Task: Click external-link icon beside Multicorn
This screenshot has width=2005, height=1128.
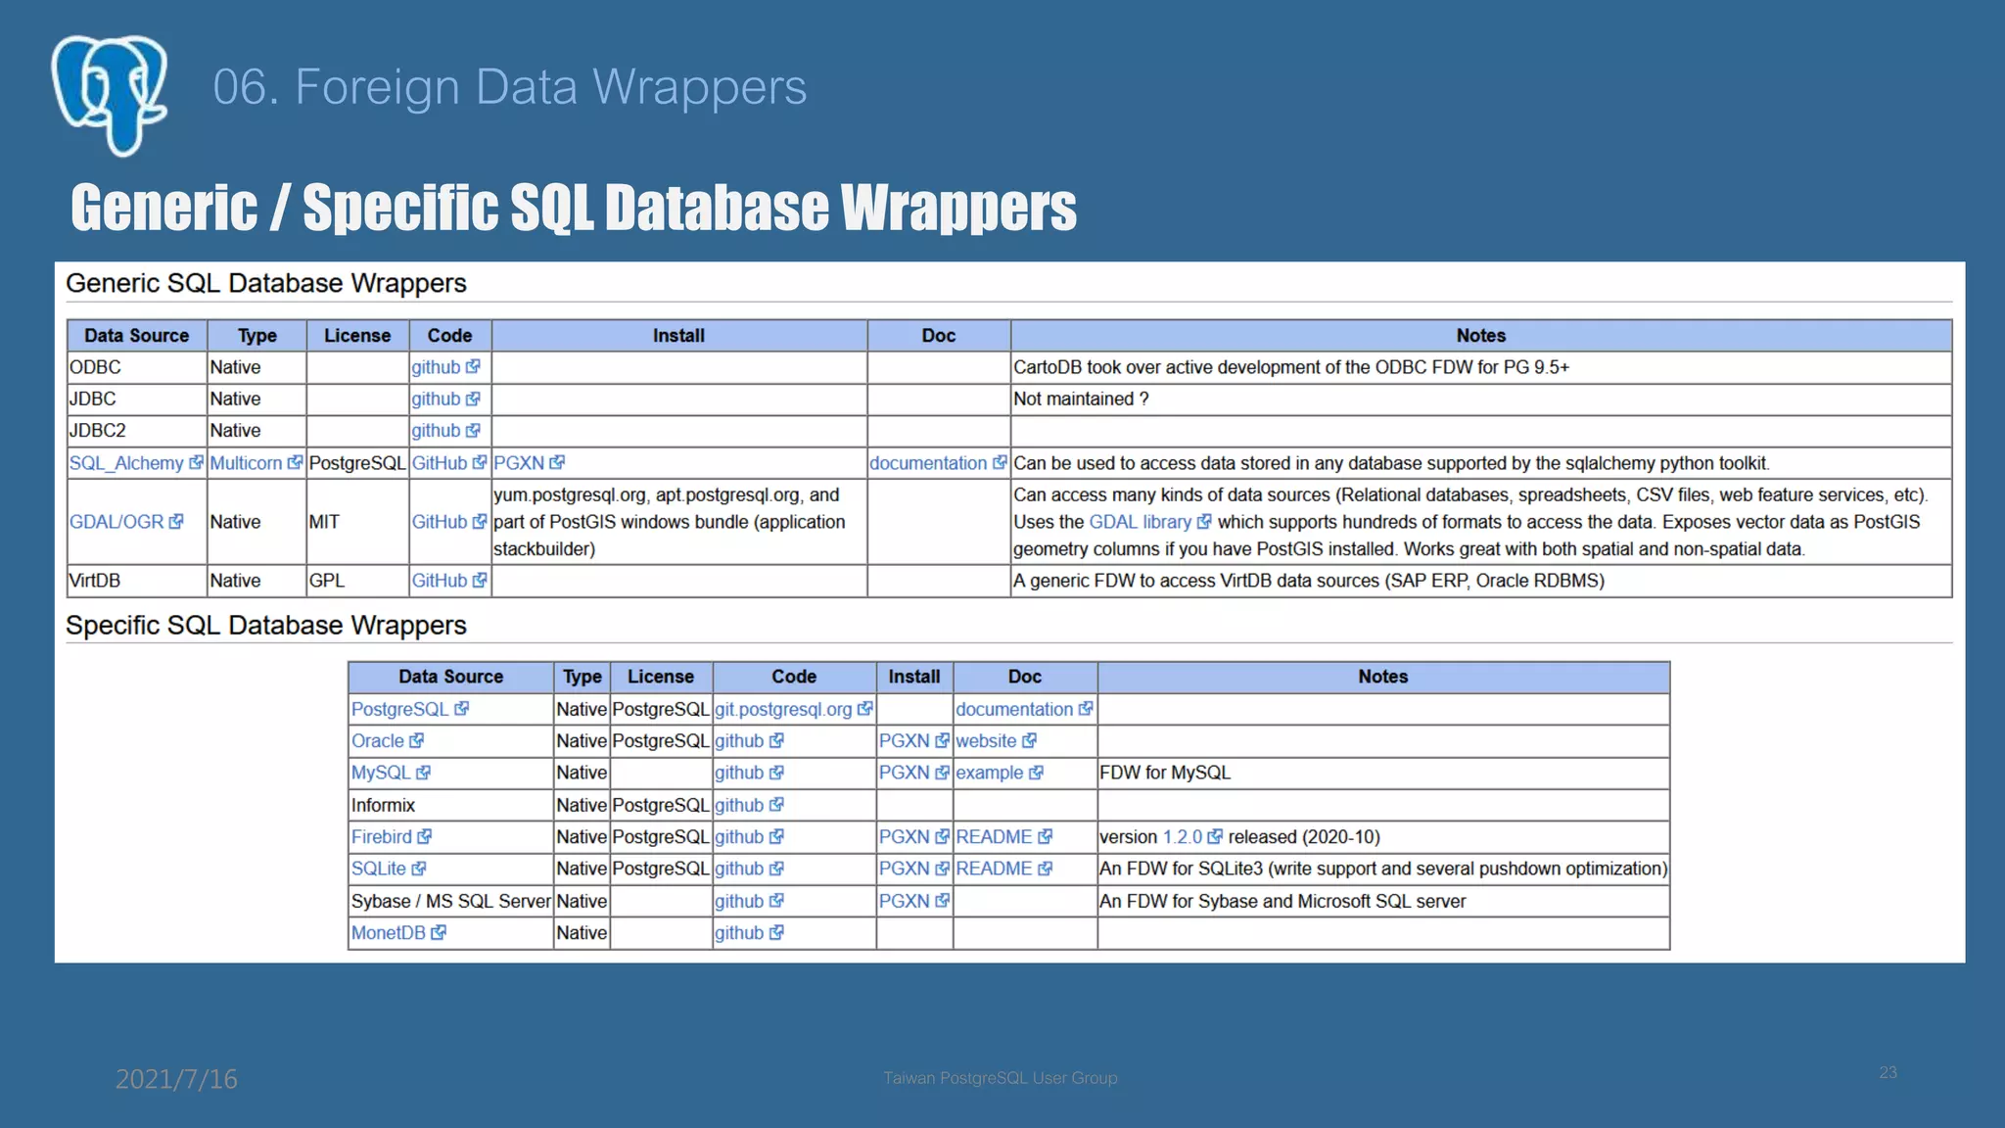Action: (295, 462)
